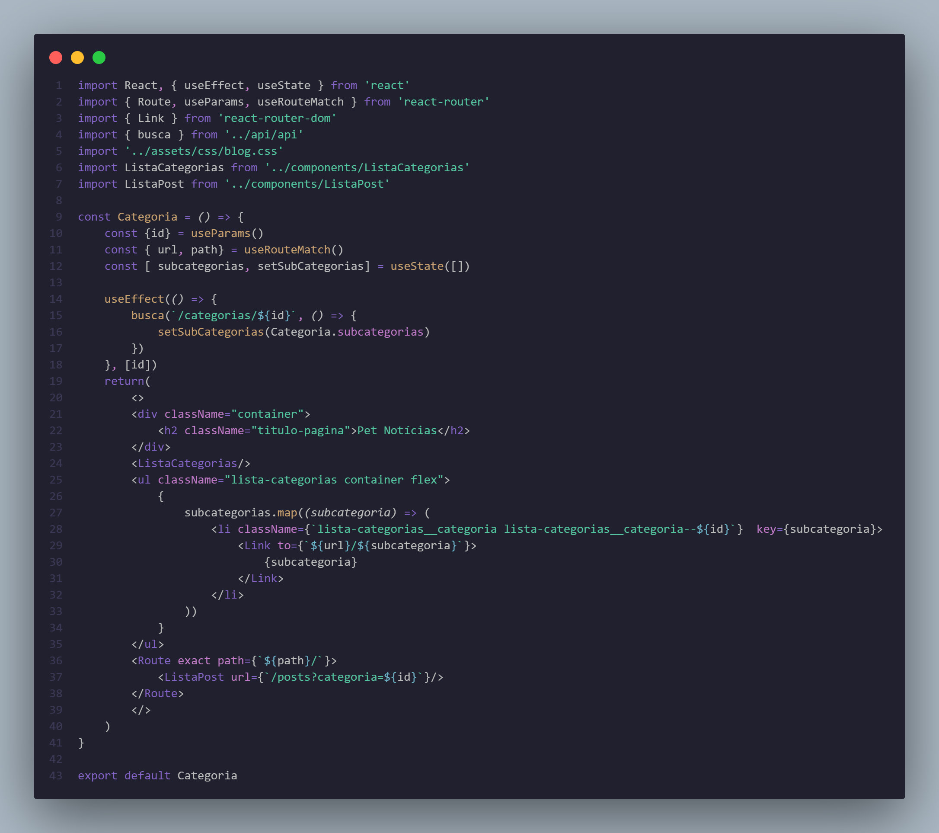Click the red close window dot
This screenshot has height=833, width=939.
[x=56, y=58]
